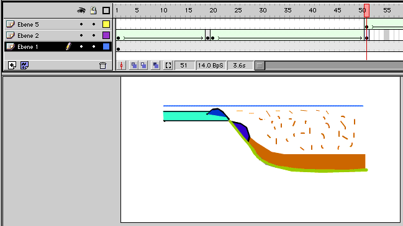Click the timeline horizontal scrollbar thumb

pyautogui.click(x=260, y=66)
